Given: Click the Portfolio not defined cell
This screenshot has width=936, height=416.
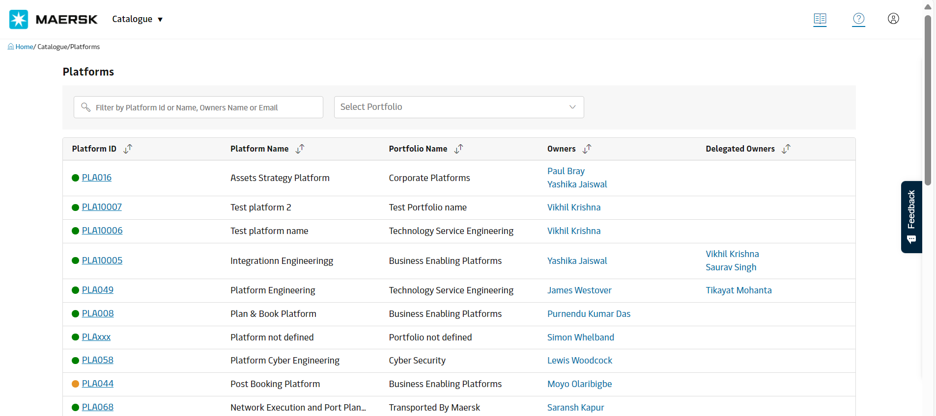Looking at the screenshot, I should point(430,338).
